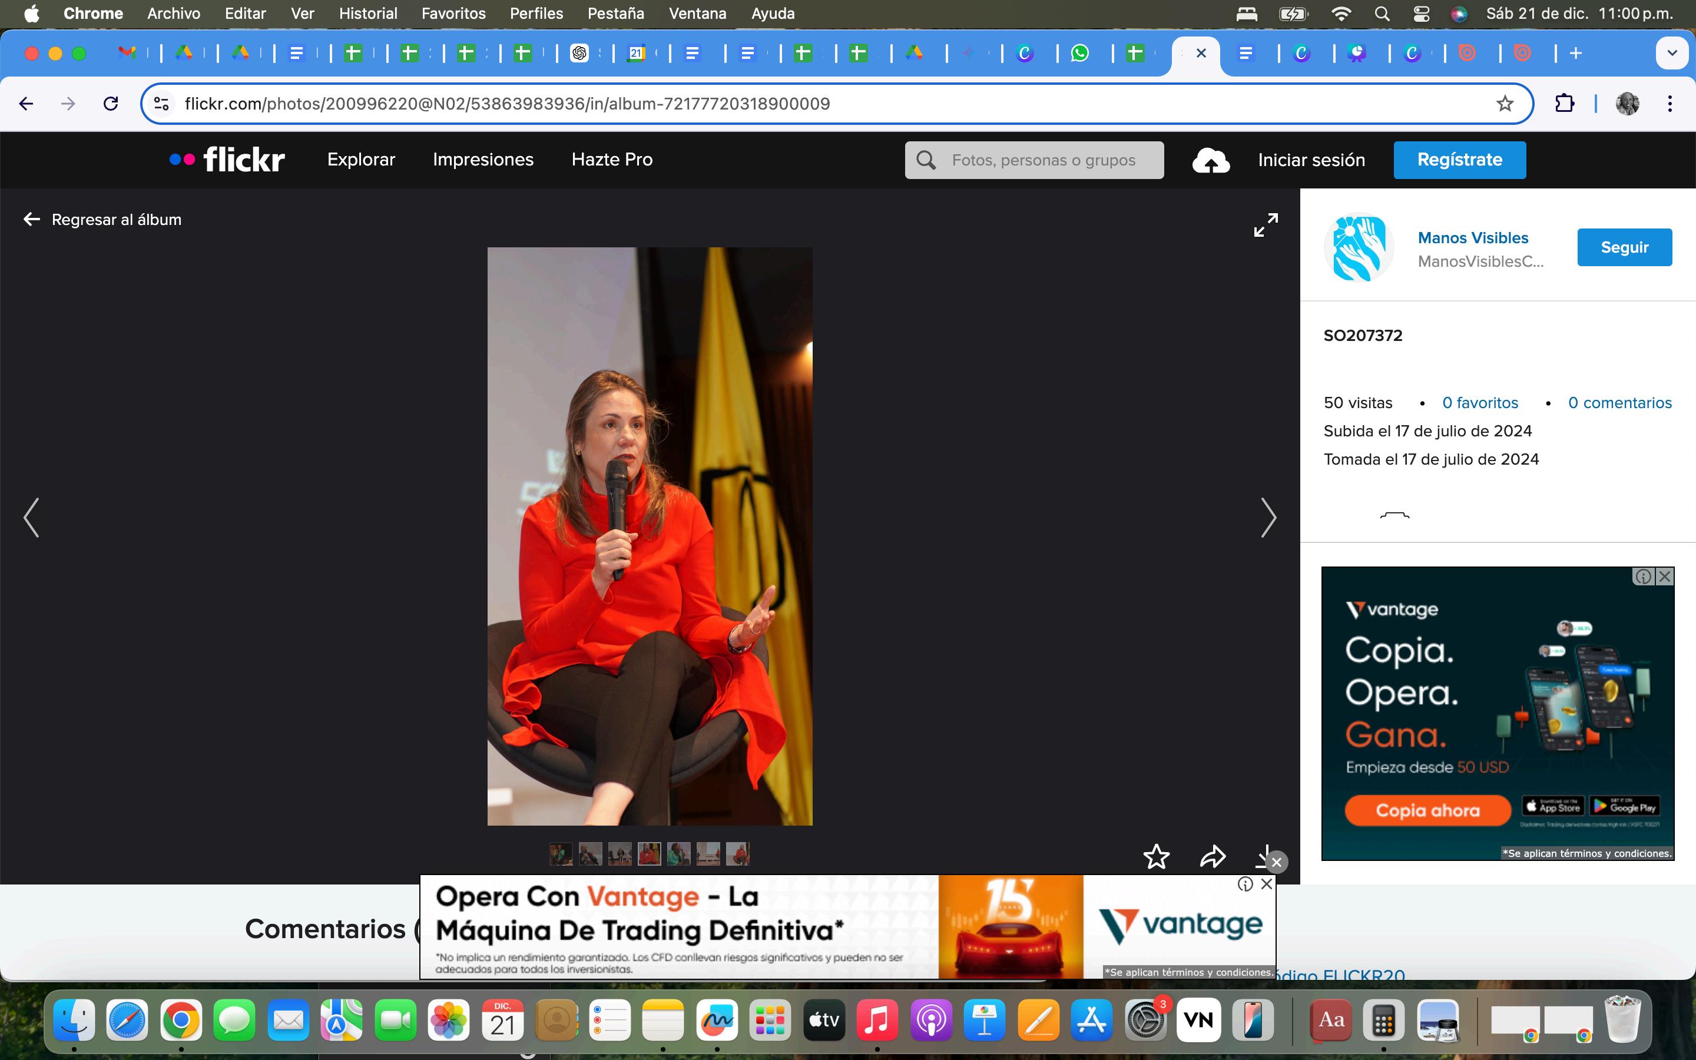This screenshot has height=1060, width=1696.
Task: Click the fullscreen expand arrows icon
Action: pos(1265,225)
